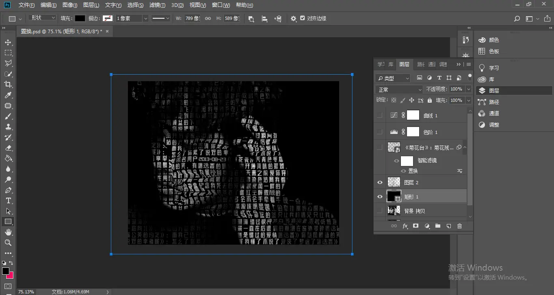The height and width of the screenshot is (295, 554).
Task: Hide the 图层 2 layer
Action: (x=380, y=183)
